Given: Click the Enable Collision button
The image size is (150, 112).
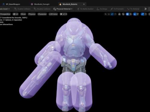Looking at the screenshot, I should tap(22, 9).
